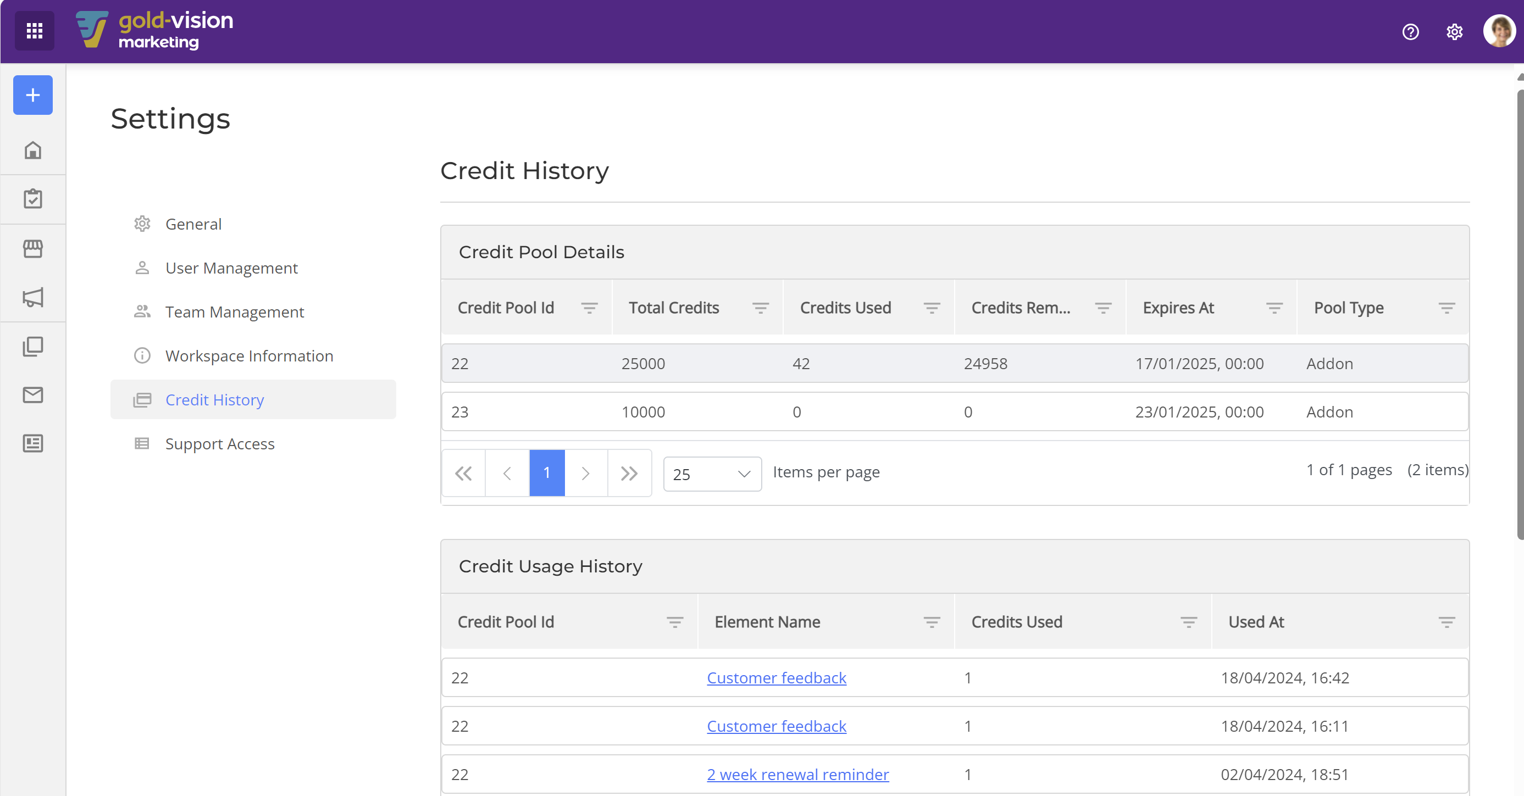The image size is (1524, 796).
Task: Open the help question mark icon
Action: 1410,31
